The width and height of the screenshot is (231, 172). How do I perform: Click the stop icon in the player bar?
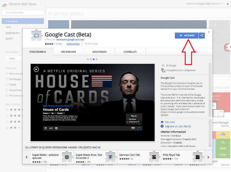click(x=56, y=128)
